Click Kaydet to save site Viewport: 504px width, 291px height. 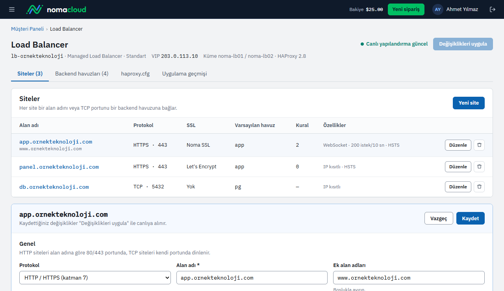pos(471,218)
